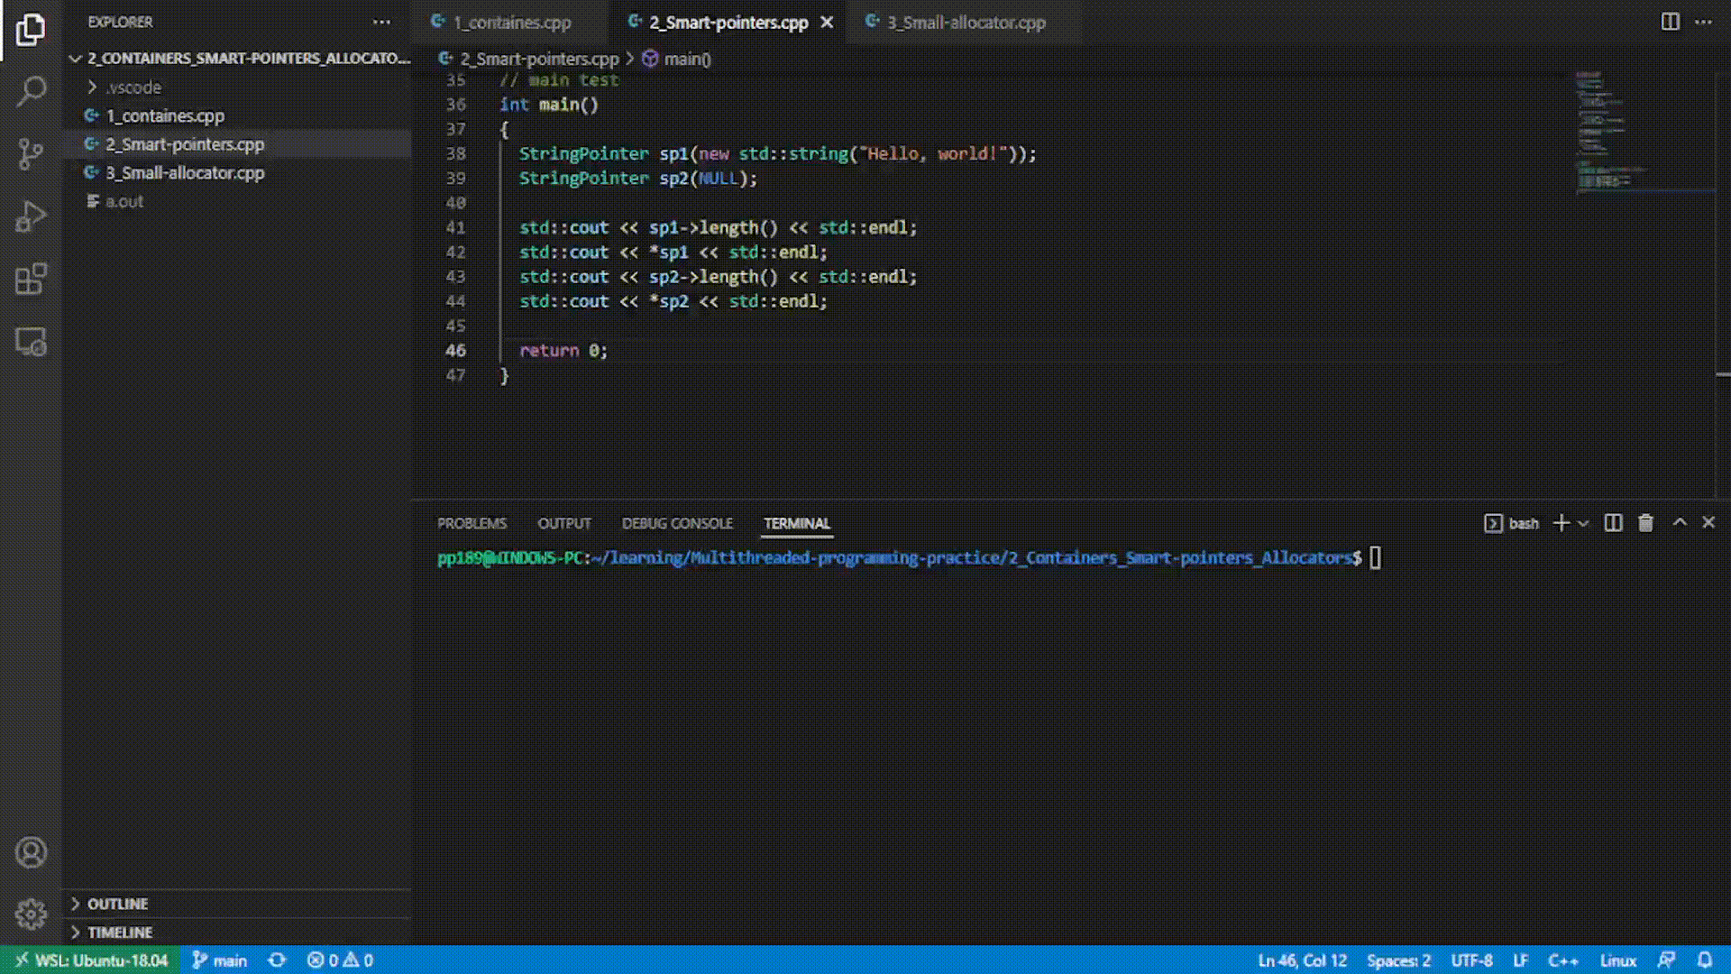Open the Run and Debug view
Image resolution: width=1731 pixels, height=974 pixels.
coord(31,216)
